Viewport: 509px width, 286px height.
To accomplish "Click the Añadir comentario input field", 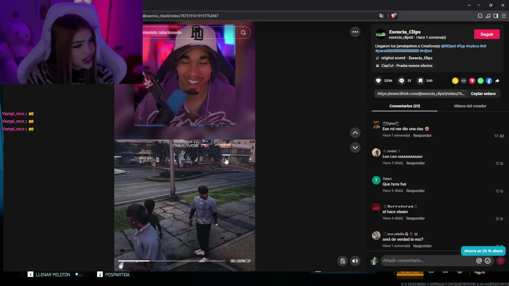I will click(427, 261).
